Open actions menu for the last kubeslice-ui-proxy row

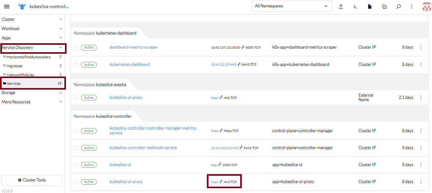420,182
